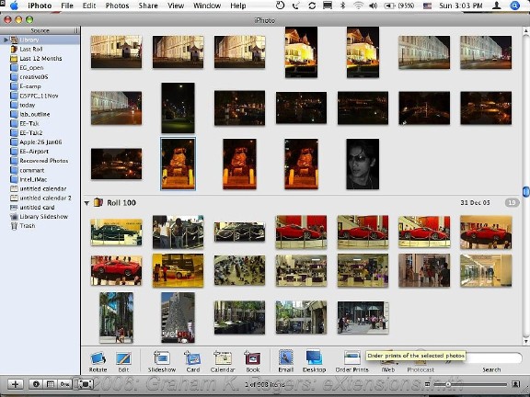
Task: Click the US flag input menu
Action: point(427,6)
